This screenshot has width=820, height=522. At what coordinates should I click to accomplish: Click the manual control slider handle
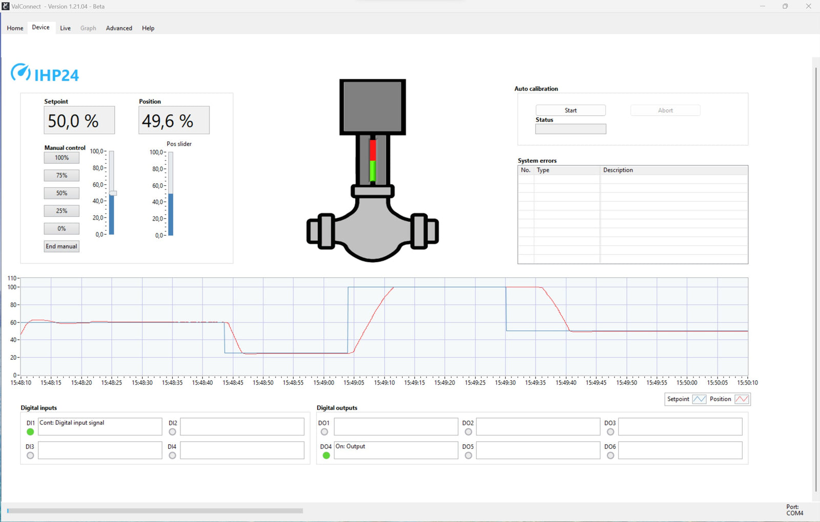tap(113, 193)
